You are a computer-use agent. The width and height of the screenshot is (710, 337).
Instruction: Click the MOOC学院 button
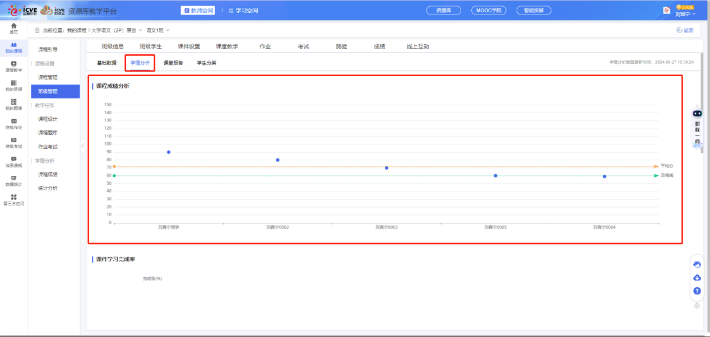point(489,10)
